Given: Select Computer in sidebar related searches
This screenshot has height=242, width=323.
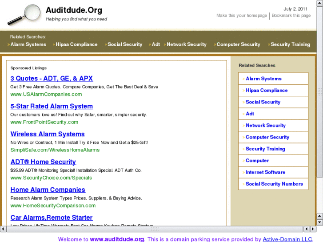Looking at the screenshot, I should pos(257,161).
